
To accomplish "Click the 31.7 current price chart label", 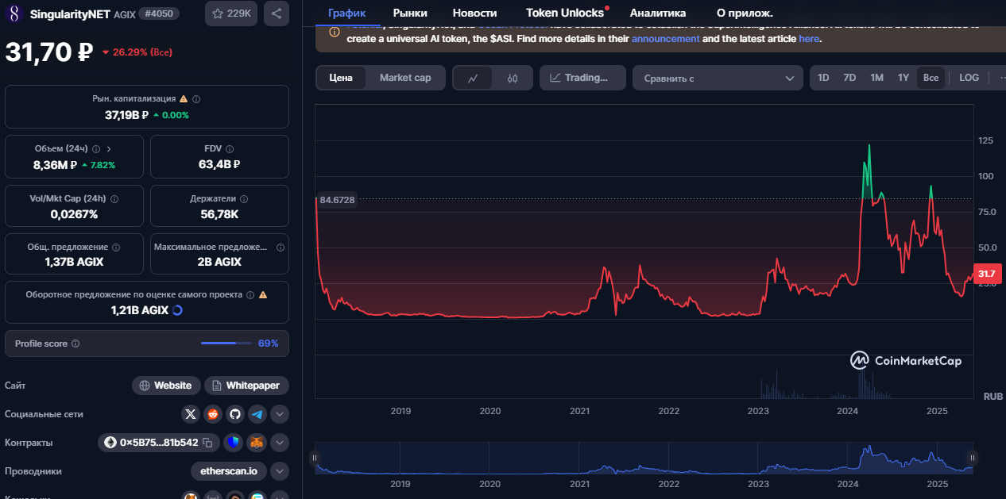I will pos(988,274).
